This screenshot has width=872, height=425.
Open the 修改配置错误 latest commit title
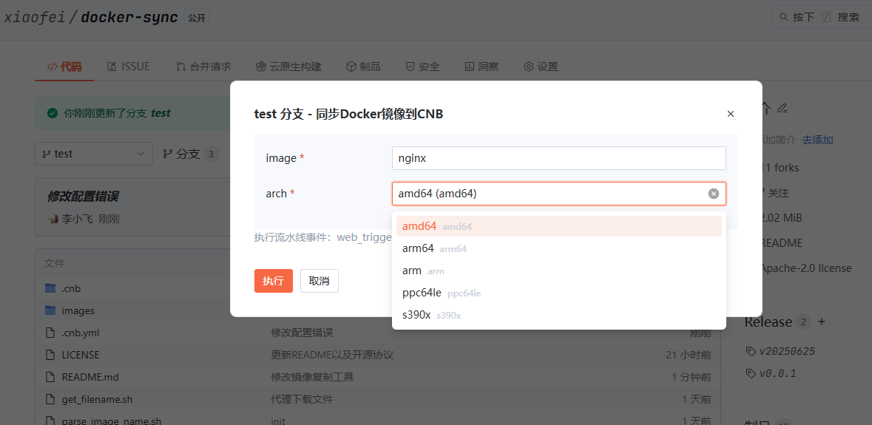[x=82, y=196]
